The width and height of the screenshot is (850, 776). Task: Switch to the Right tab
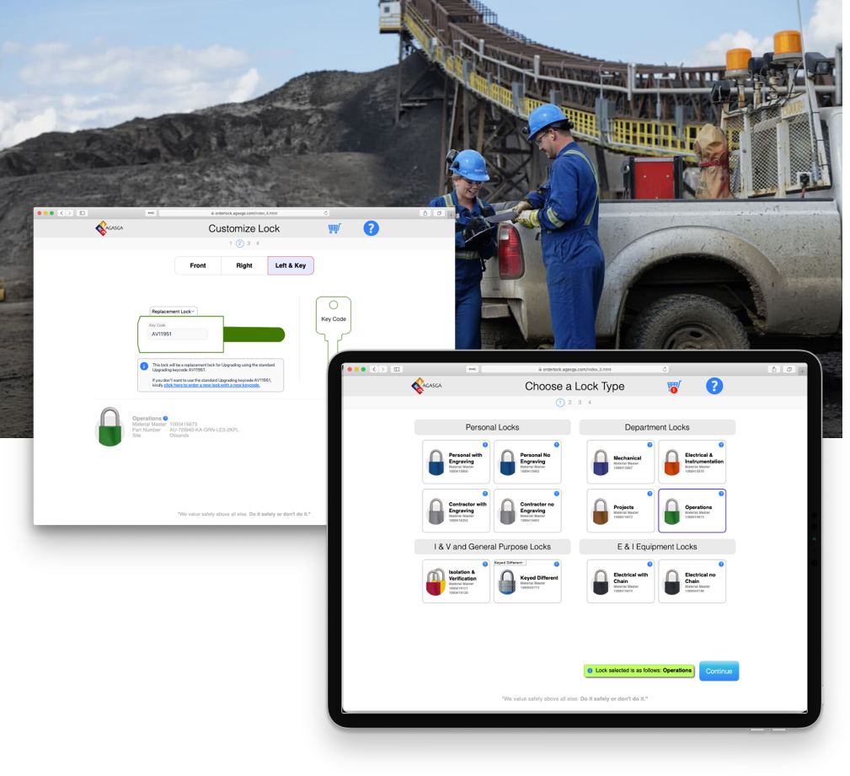(x=244, y=265)
